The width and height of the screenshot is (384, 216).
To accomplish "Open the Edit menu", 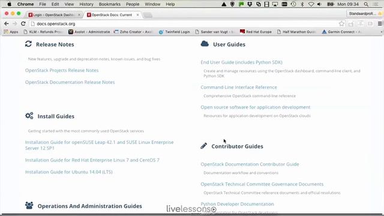I will (55, 4).
